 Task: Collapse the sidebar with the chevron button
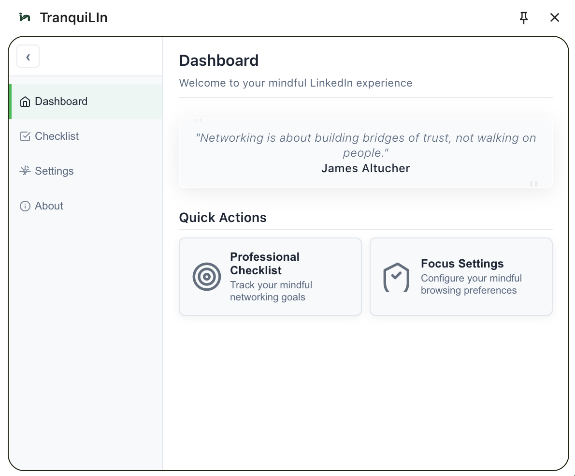click(28, 57)
